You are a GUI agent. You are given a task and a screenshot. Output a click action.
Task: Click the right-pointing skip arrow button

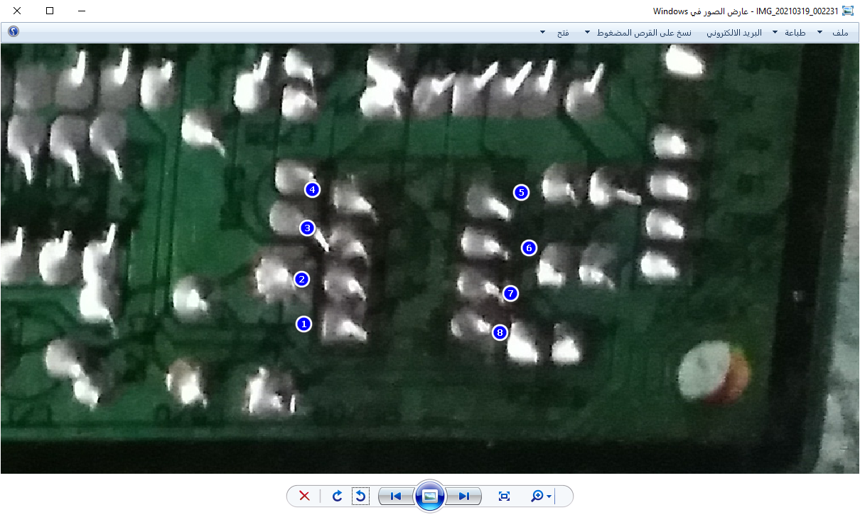point(463,496)
